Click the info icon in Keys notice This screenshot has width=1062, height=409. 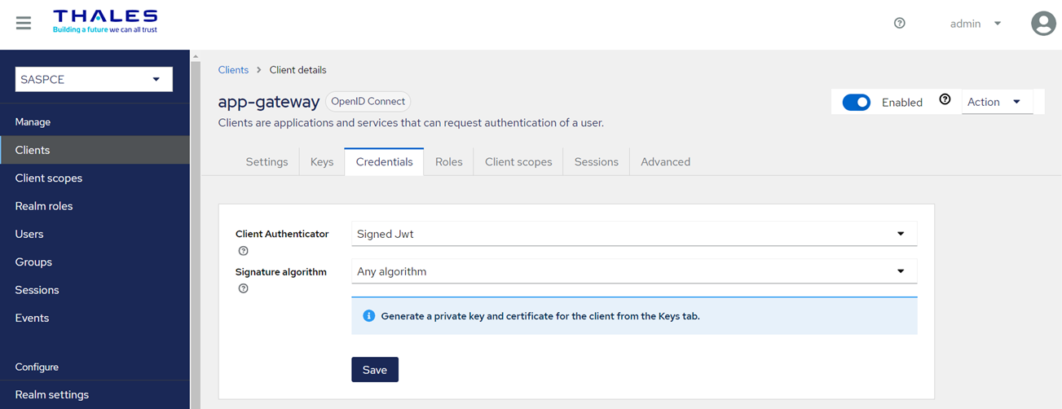368,316
